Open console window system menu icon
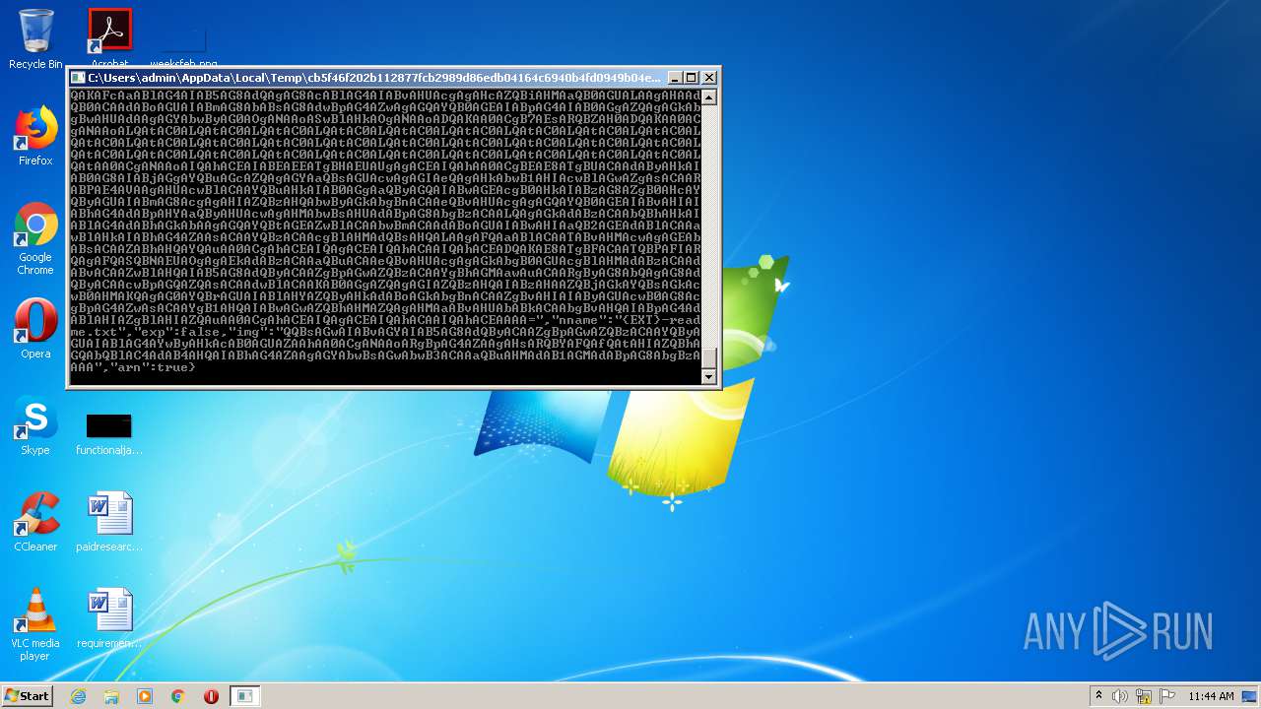Viewport: 1261px width, 709px height. coord(78,78)
